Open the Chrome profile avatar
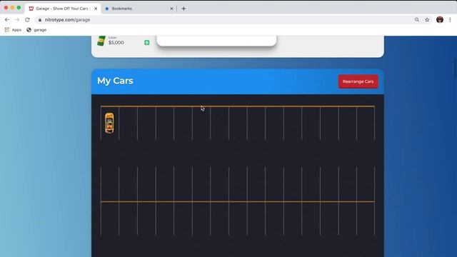This screenshot has width=457, height=257. (x=440, y=19)
